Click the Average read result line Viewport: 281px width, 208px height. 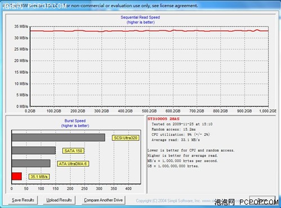(x=175, y=140)
